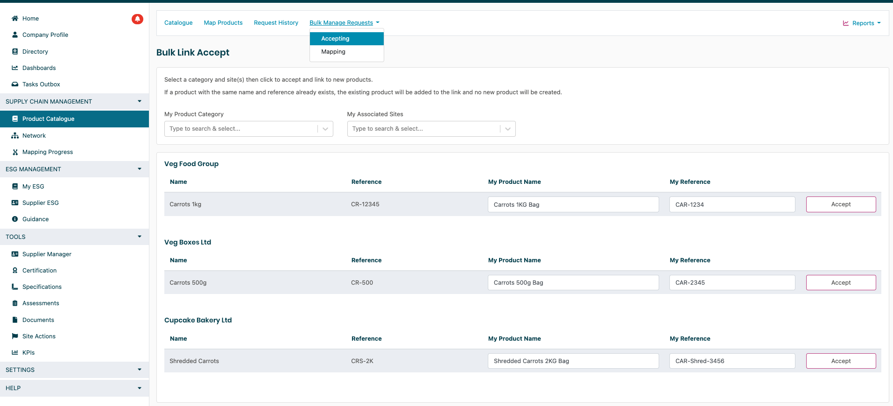Click the Site Actions flag icon
Image resolution: width=893 pixels, height=406 pixels.
(15, 336)
